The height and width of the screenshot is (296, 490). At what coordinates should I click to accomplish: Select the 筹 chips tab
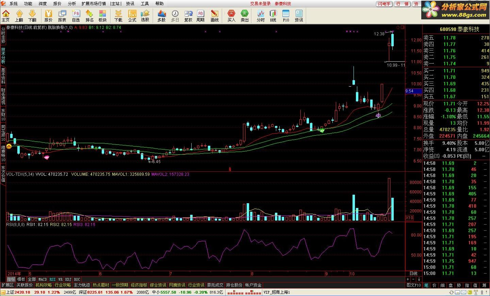pos(484,285)
